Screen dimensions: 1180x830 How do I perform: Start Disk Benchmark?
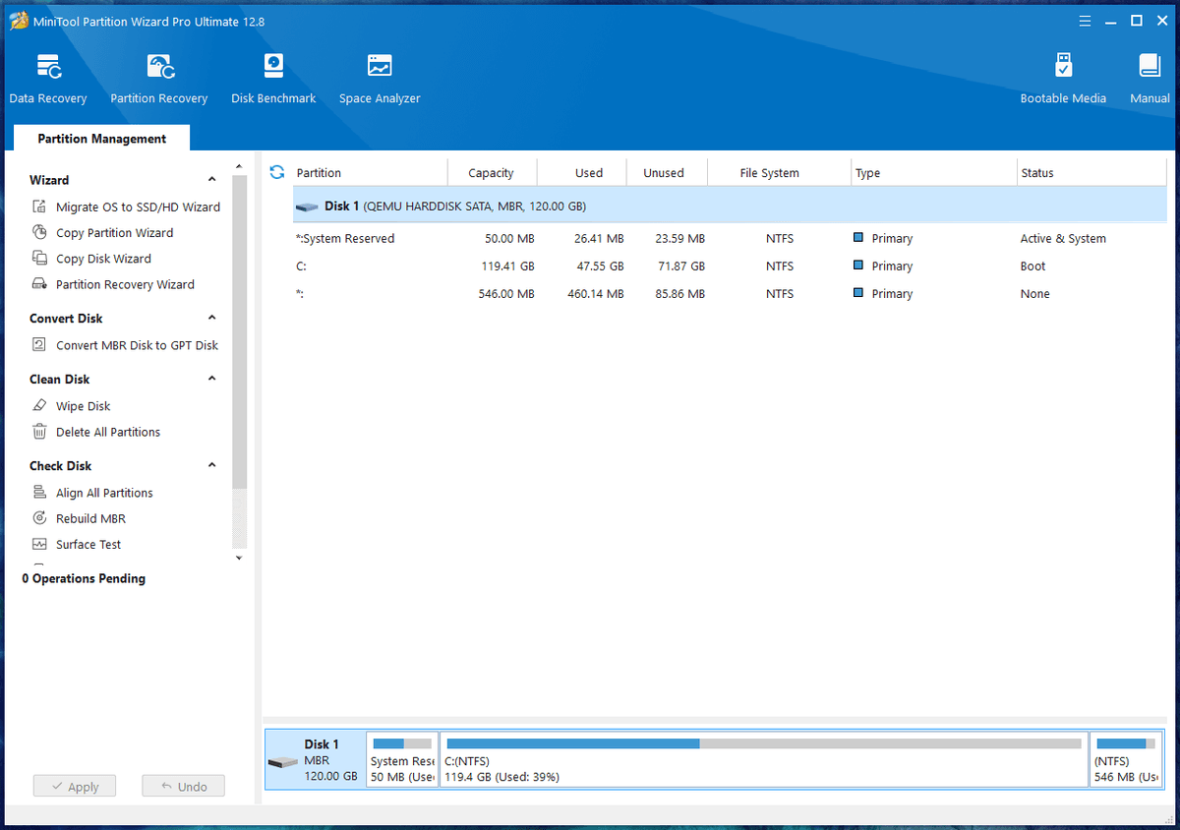pos(272,77)
